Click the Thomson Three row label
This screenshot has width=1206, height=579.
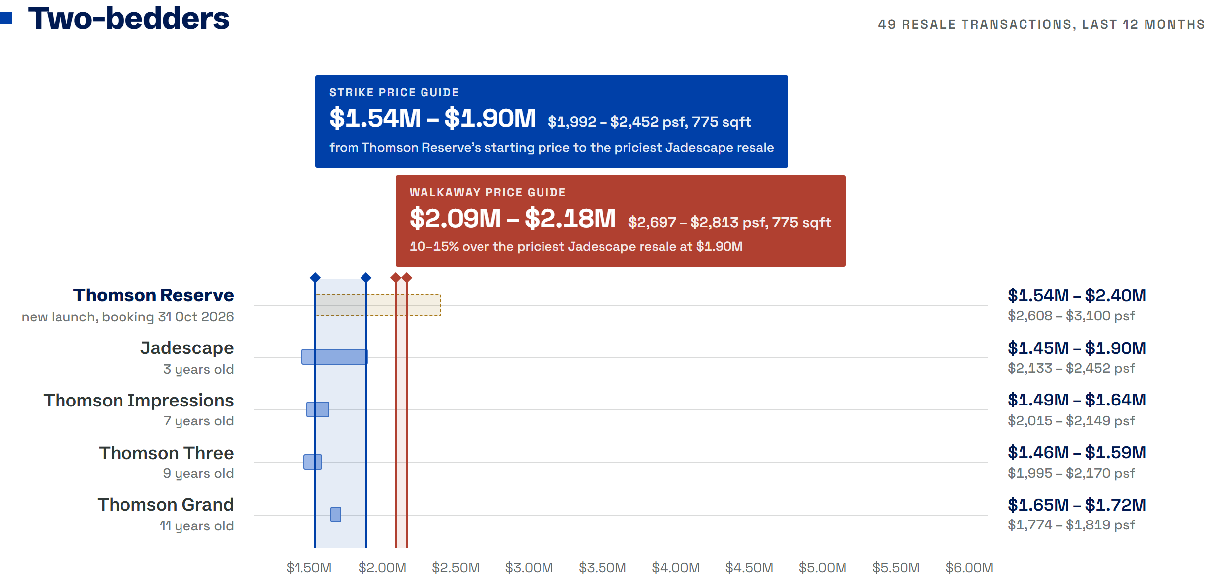click(167, 453)
